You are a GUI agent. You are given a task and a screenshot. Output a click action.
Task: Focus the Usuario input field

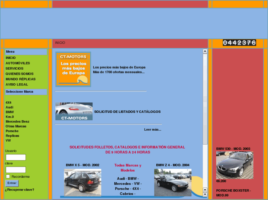(x=16, y=157)
